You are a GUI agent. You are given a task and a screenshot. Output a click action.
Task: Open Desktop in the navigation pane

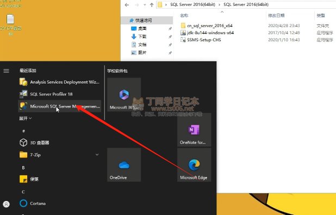(142, 28)
